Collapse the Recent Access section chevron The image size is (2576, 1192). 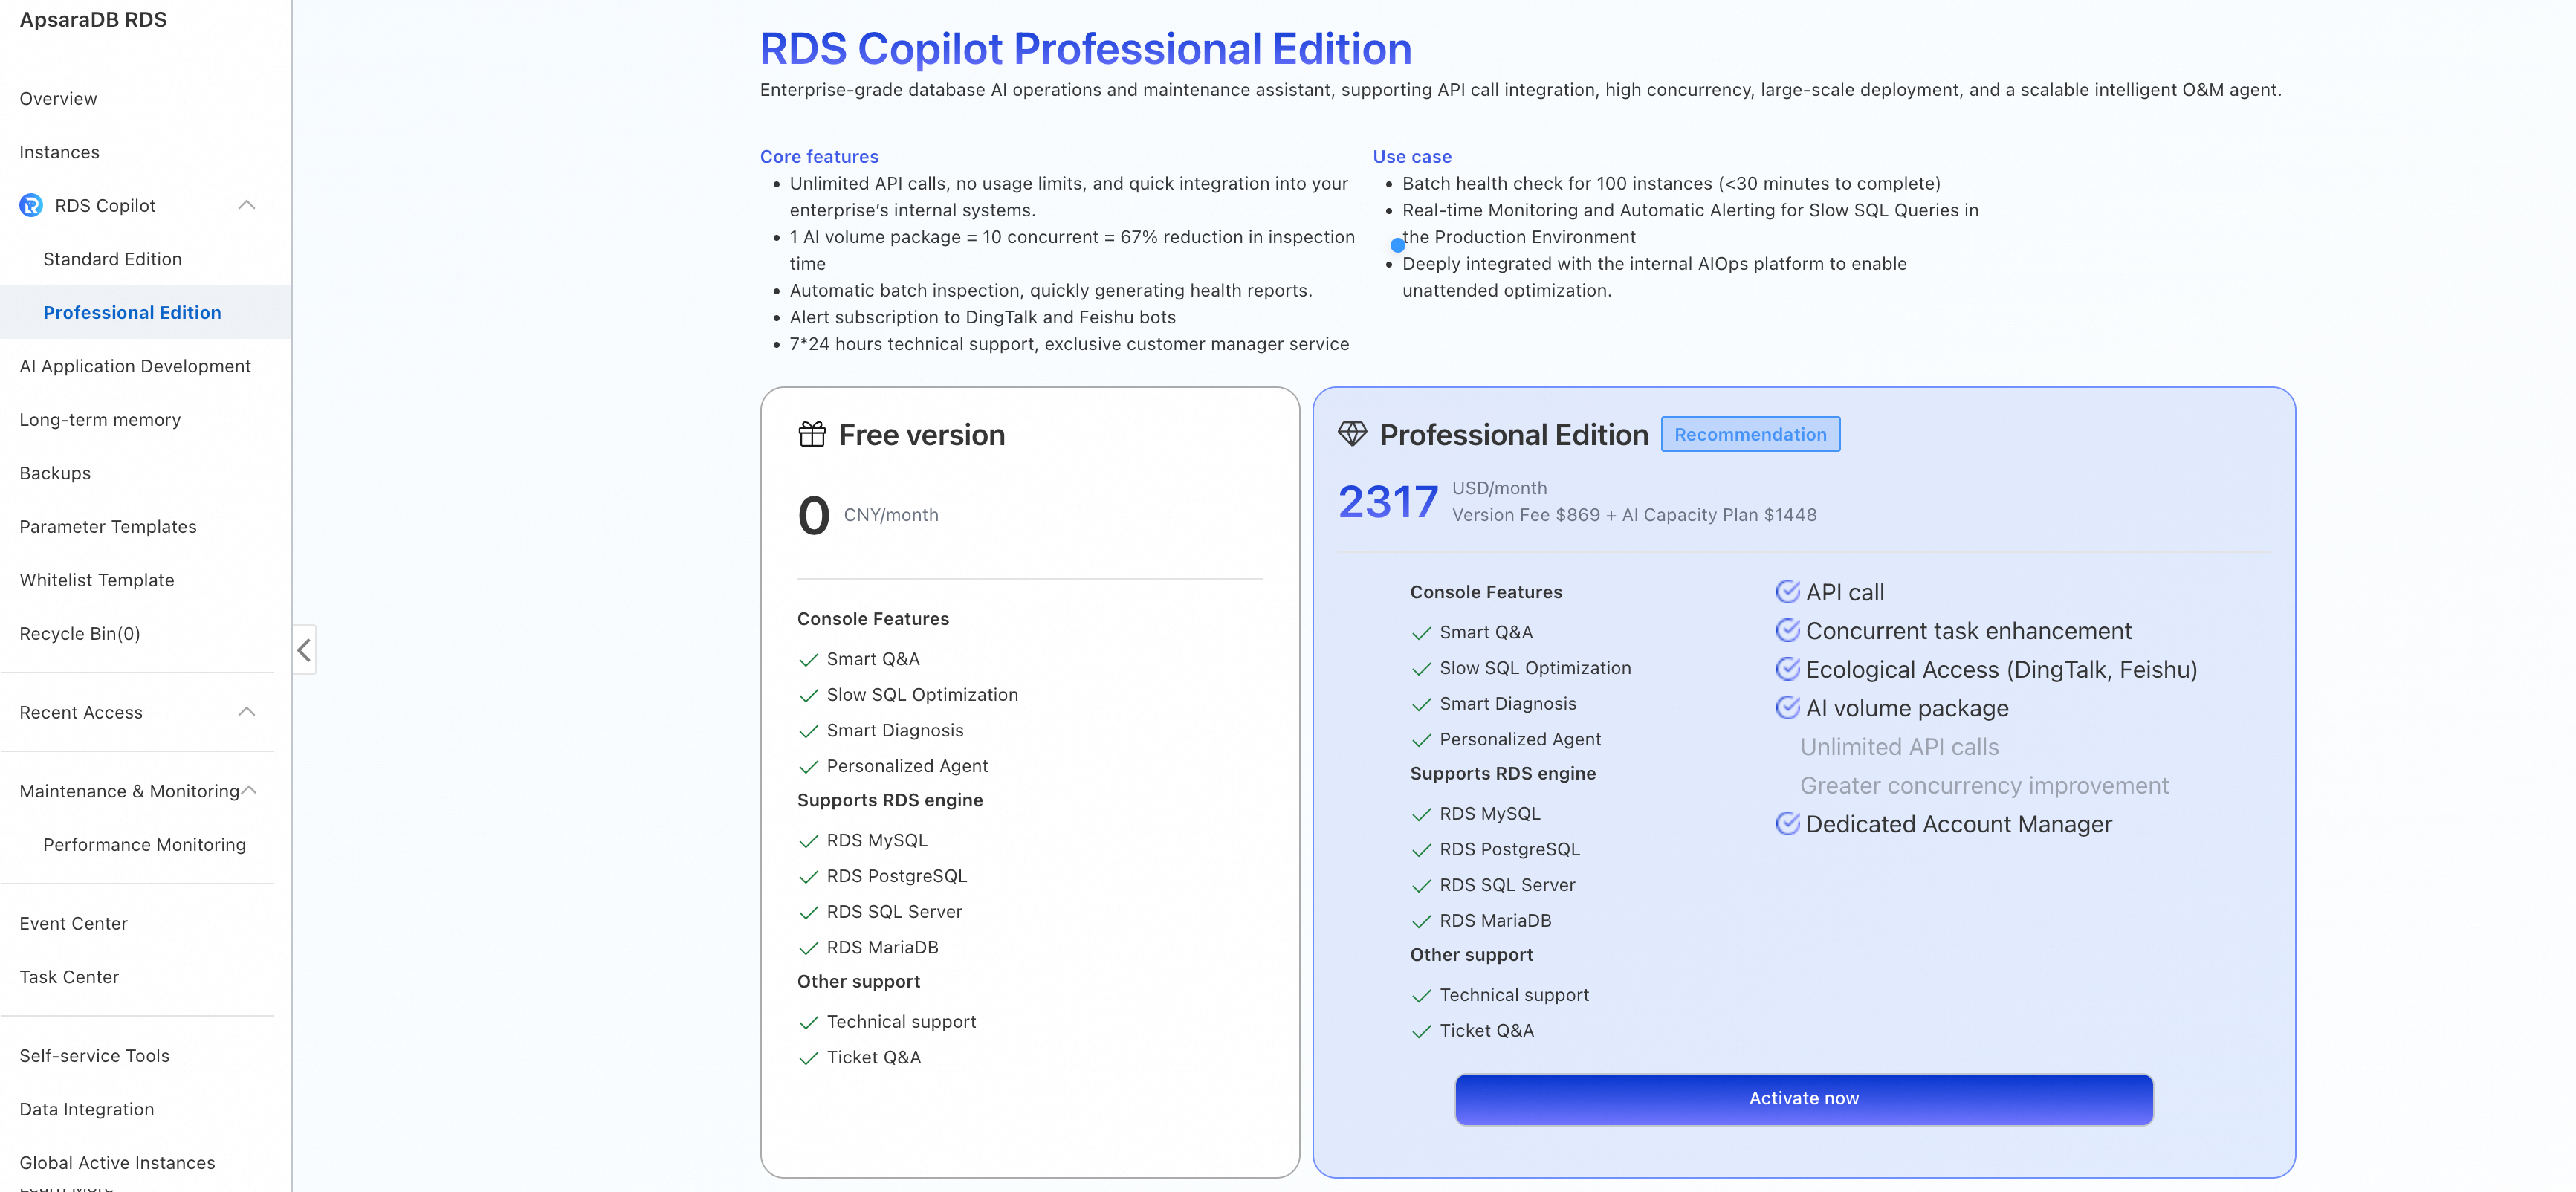click(247, 712)
